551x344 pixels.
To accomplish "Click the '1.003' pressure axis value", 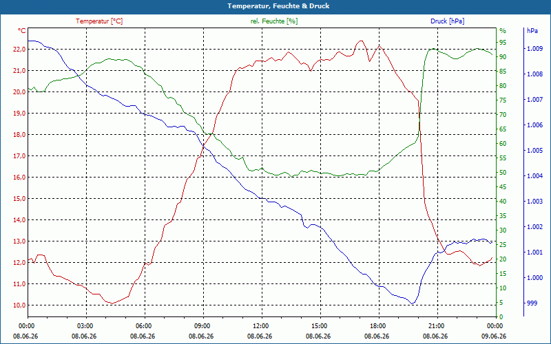I will 534,202.
